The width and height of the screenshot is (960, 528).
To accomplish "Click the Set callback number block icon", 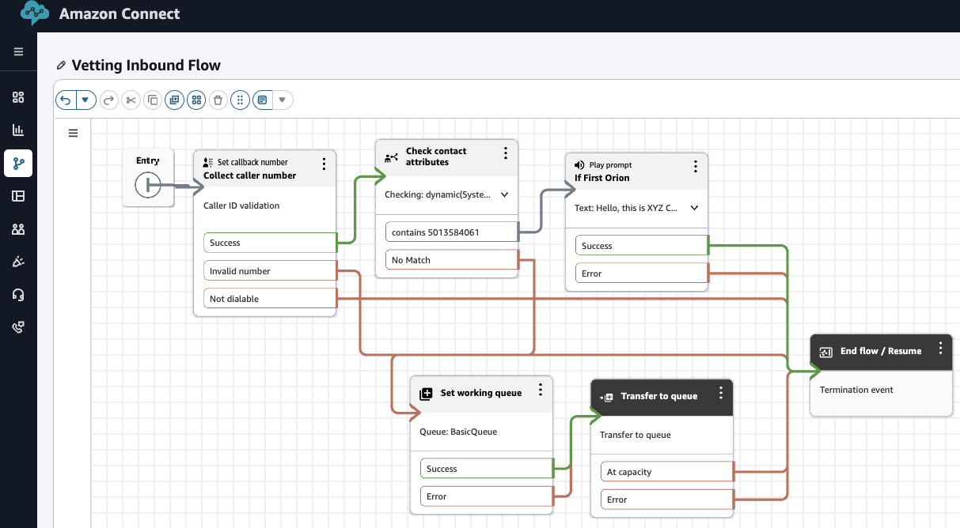I will [209, 162].
